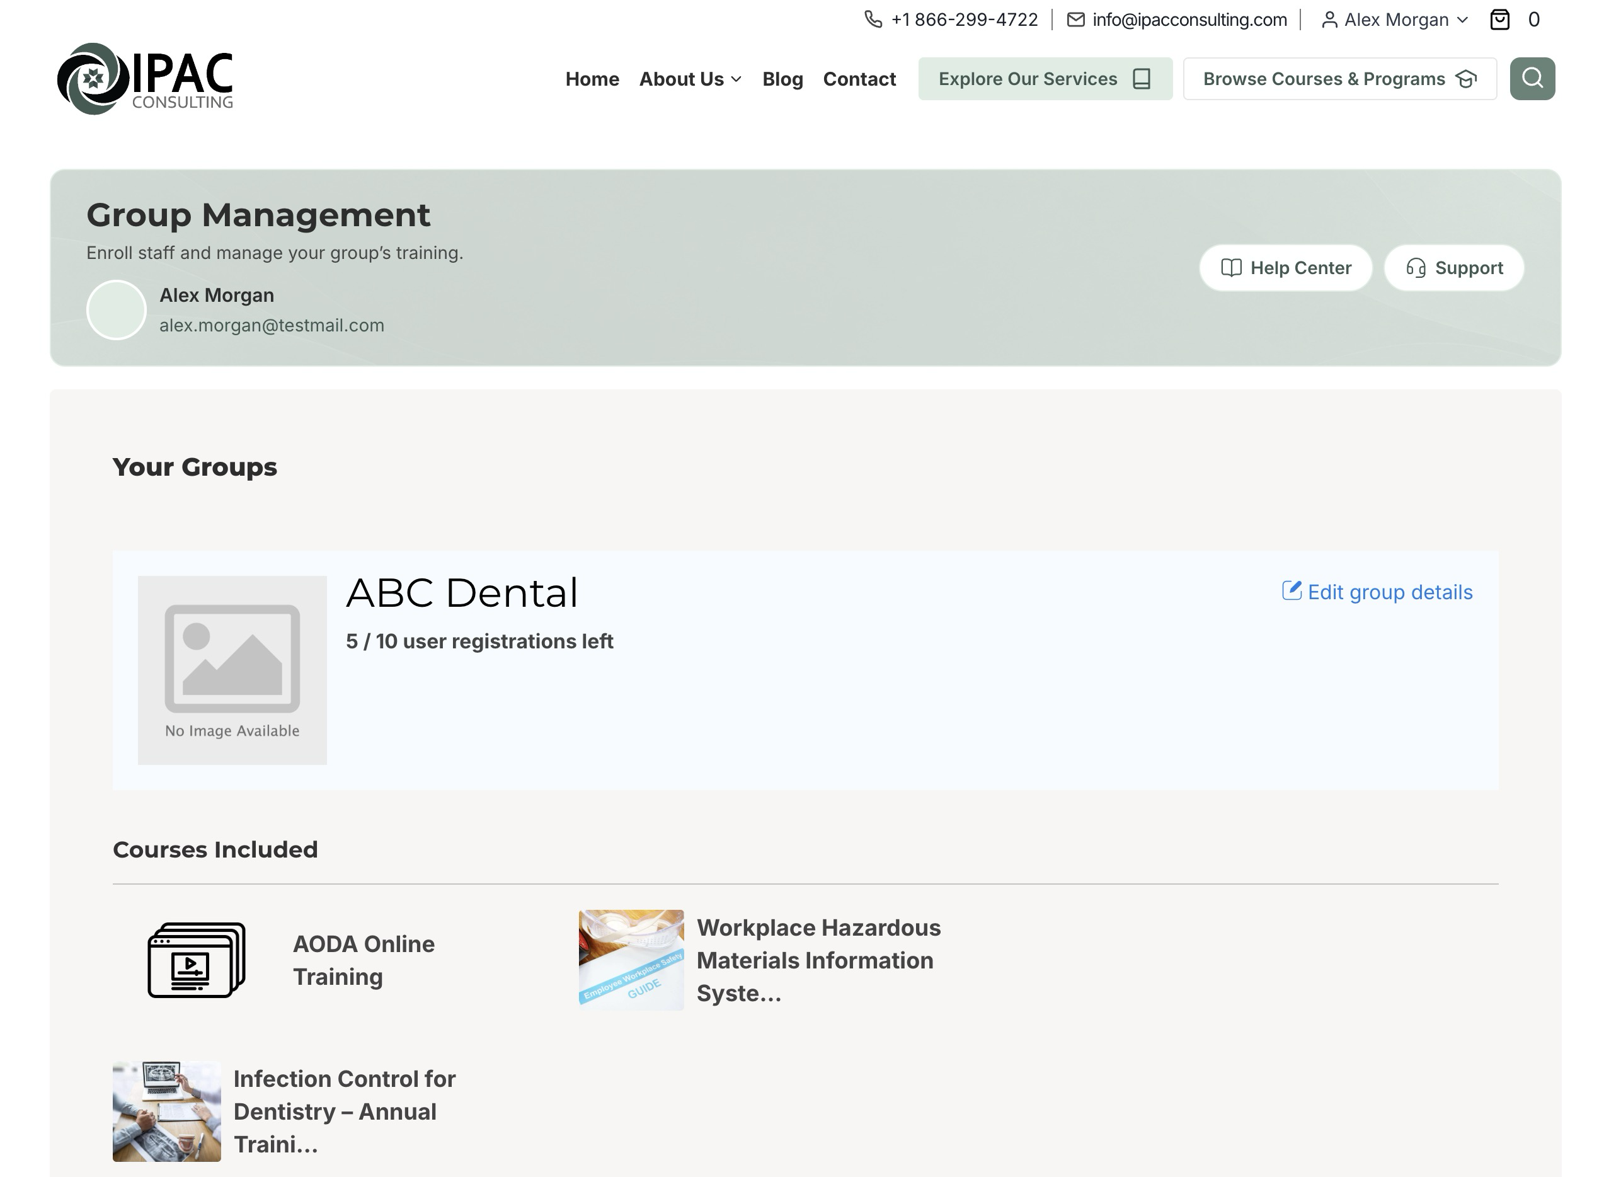This screenshot has height=1177, width=1604.
Task: Go to the Home menu item
Action: 592,79
